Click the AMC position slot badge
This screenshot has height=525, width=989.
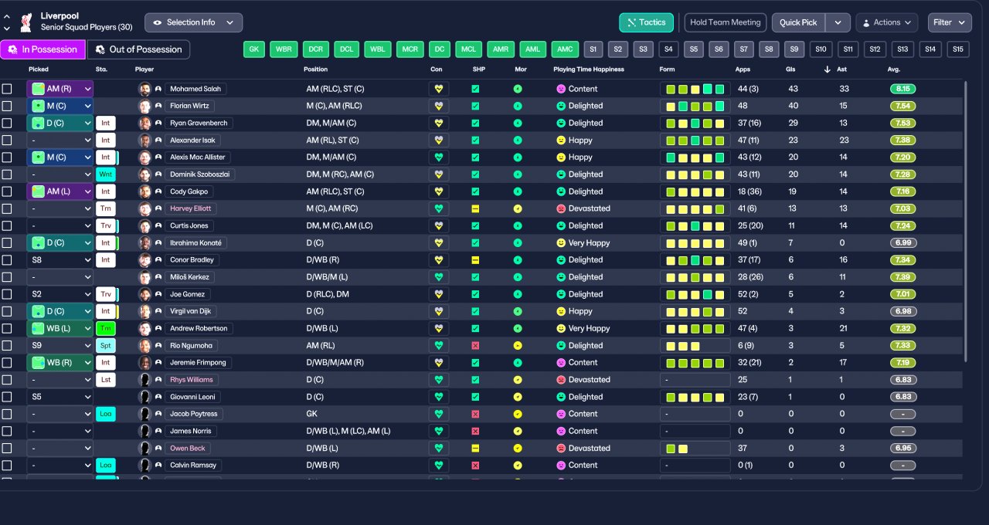coord(565,49)
